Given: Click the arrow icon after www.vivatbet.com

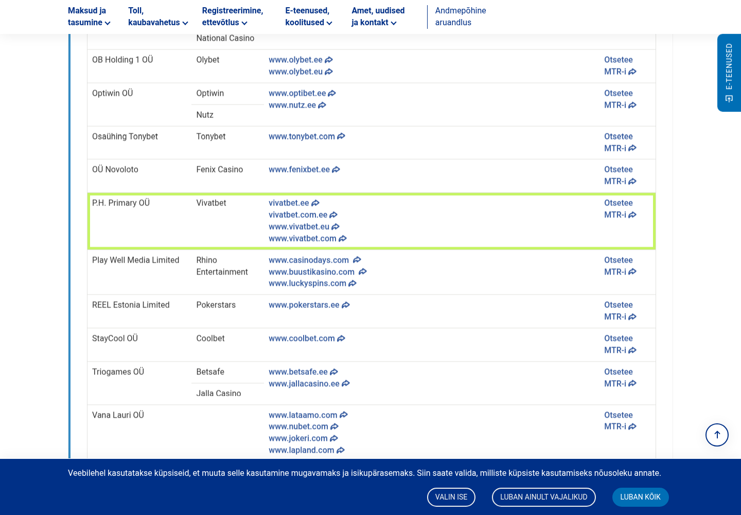Looking at the screenshot, I should pyautogui.click(x=343, y=238).
